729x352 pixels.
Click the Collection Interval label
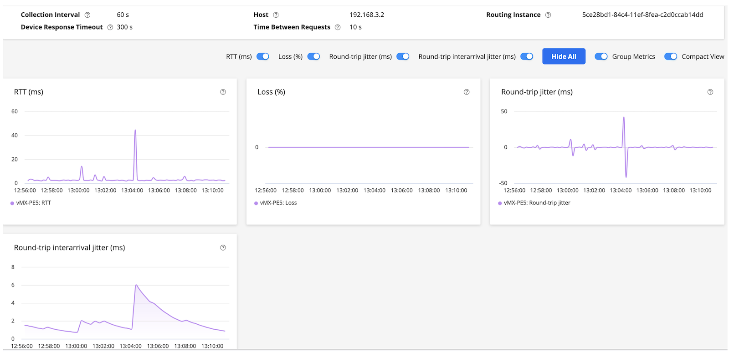tap(51, 15)
